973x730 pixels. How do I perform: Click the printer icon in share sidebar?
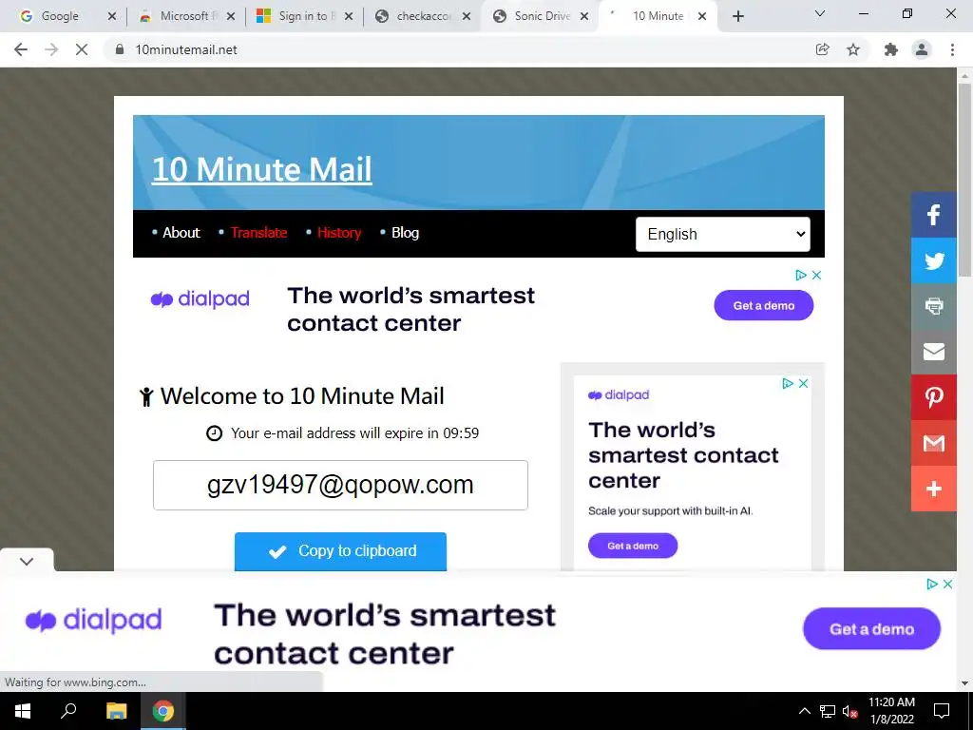[934, 306]
